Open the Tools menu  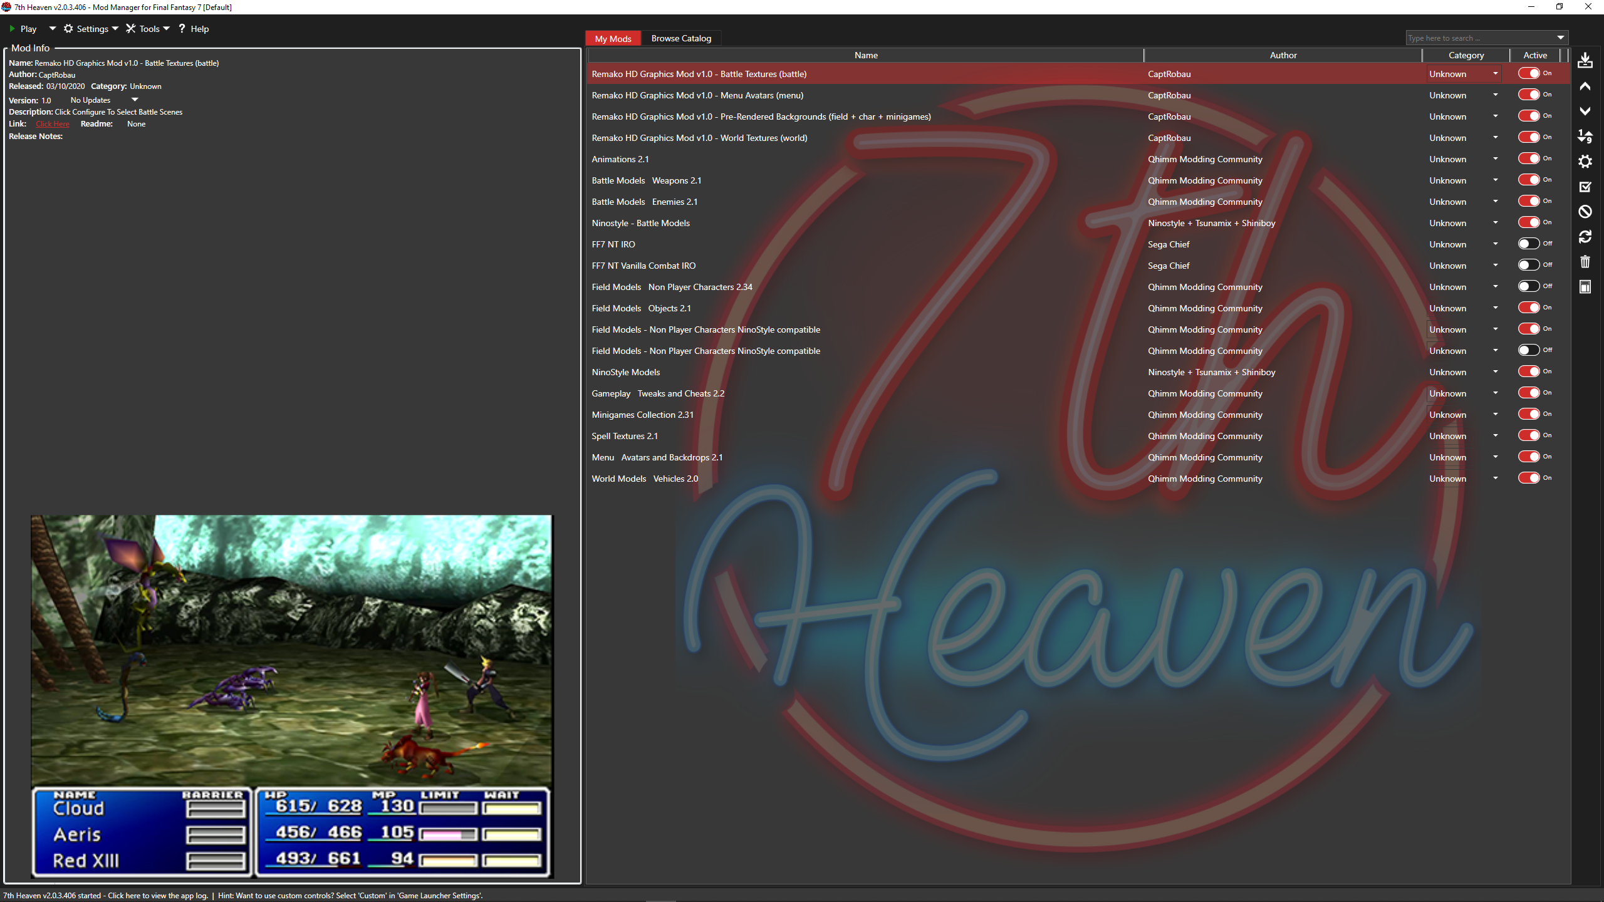click(148, 29)
